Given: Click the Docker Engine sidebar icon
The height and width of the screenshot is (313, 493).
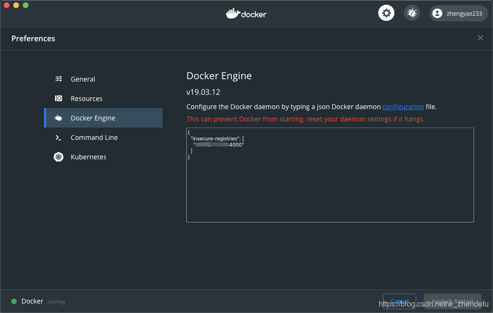Looking at the screenshot, I should coord(58,118).
